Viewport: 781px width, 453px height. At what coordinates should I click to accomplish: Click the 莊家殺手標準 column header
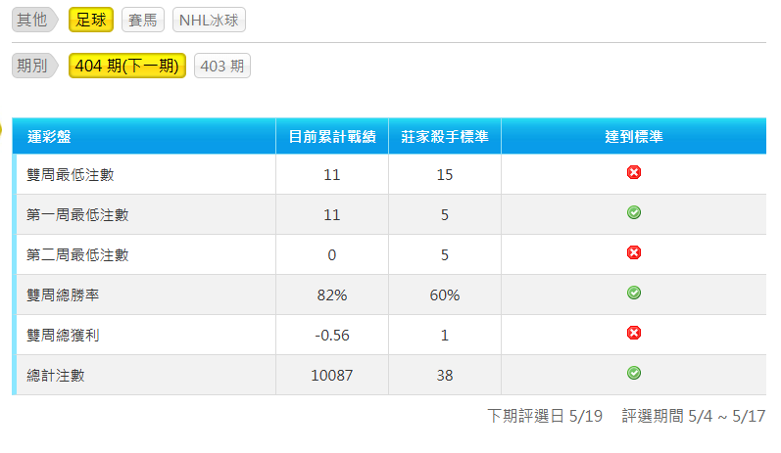tap(445, 136)
